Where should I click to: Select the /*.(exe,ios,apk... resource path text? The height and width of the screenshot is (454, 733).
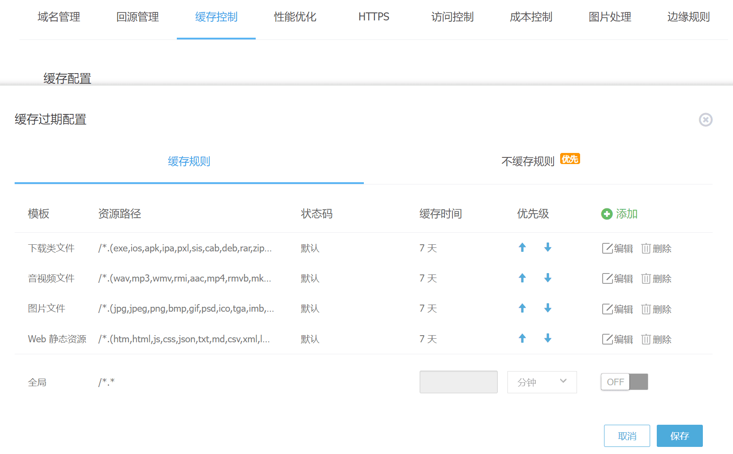point(185,248)
